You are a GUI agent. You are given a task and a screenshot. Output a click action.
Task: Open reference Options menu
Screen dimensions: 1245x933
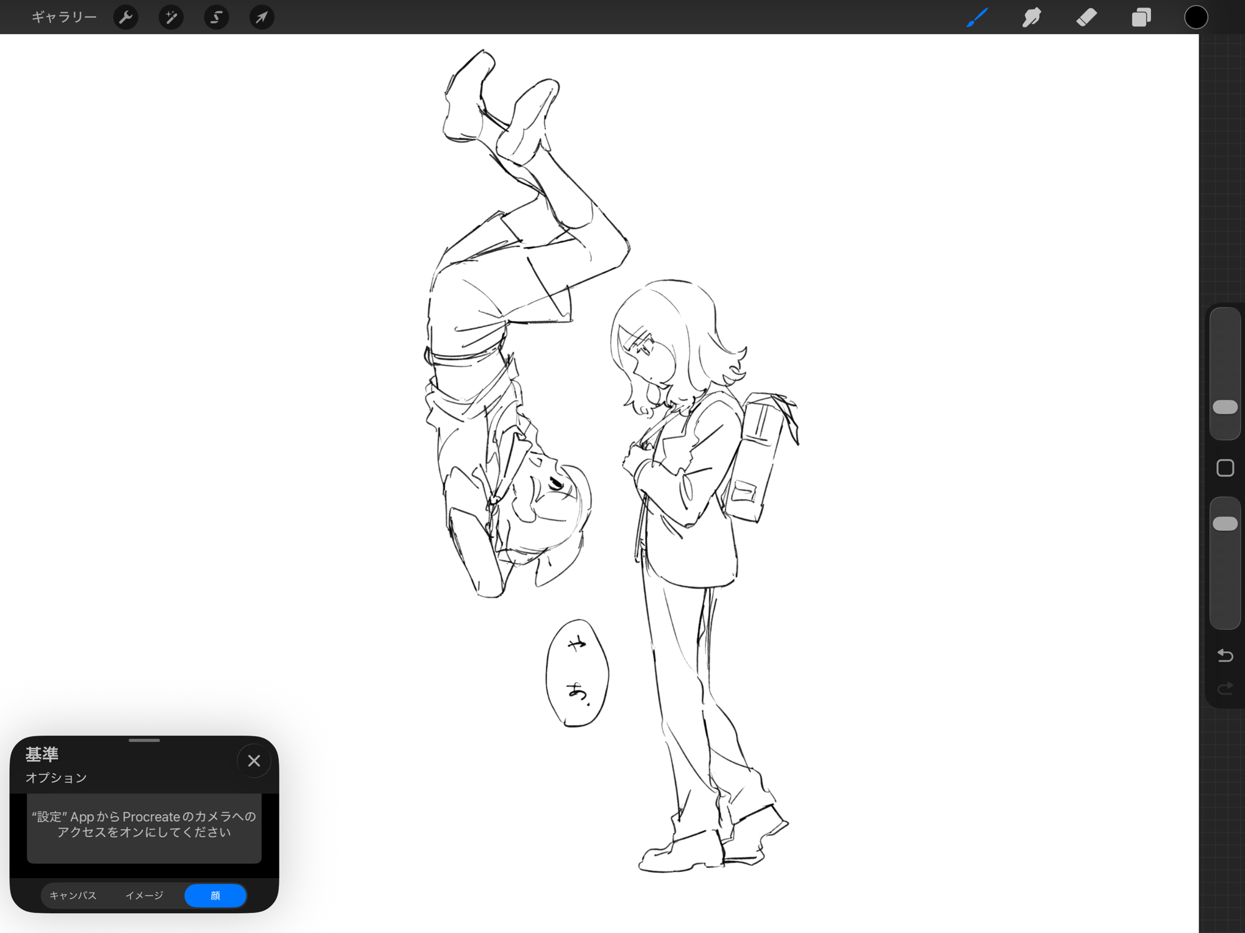pos(56,777)
